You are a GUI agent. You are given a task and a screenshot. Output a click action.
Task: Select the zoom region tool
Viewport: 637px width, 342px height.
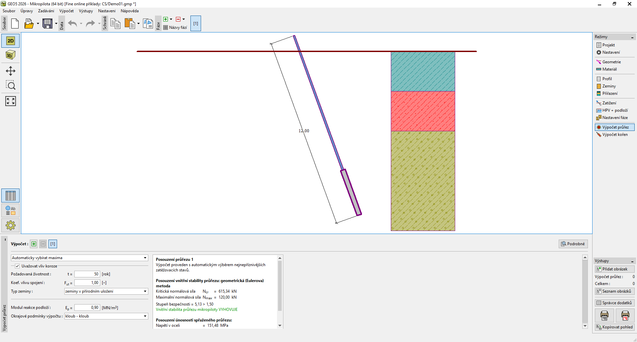[10, 85]
